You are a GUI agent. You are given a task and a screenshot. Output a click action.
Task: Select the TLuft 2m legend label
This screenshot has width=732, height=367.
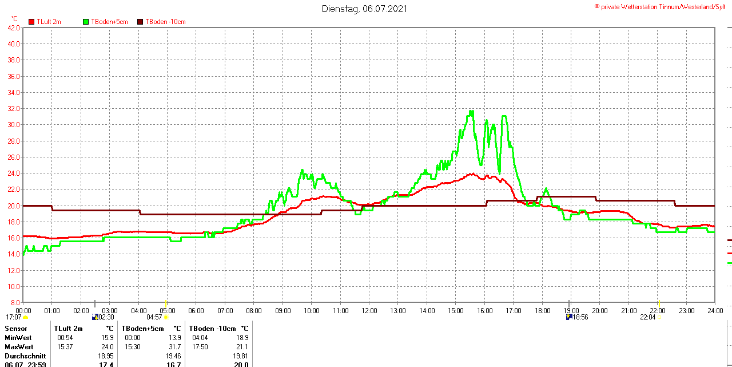(x=49, y=22)
